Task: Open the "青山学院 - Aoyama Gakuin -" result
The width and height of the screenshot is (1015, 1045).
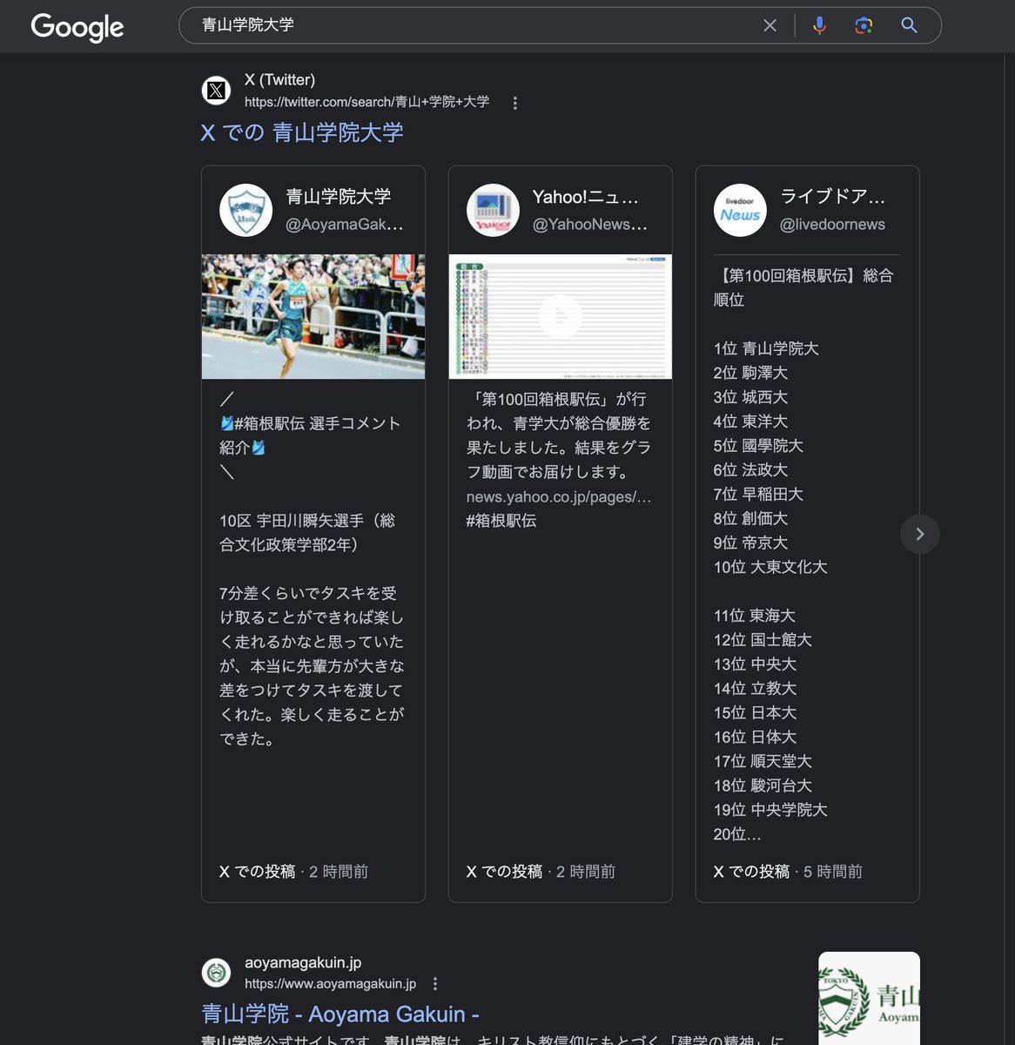Action: [x=340, y=1015]
